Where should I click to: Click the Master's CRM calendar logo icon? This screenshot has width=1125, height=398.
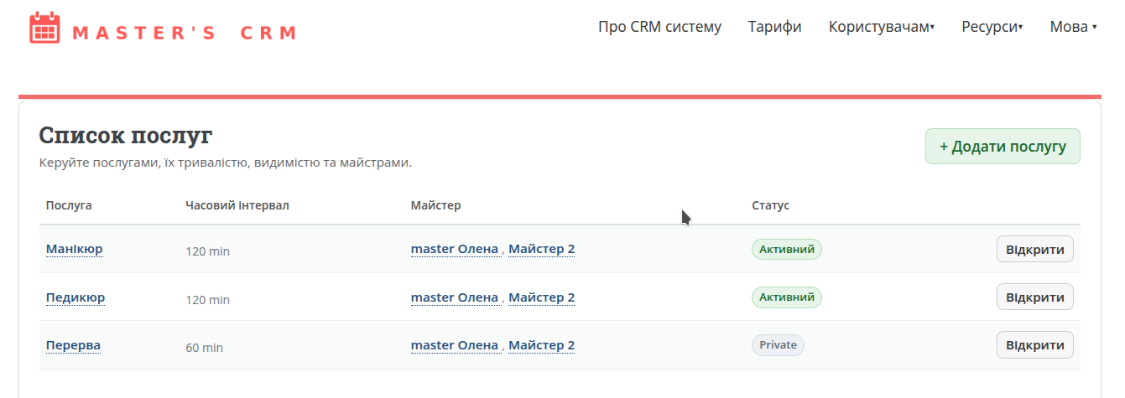click(45, 28)
